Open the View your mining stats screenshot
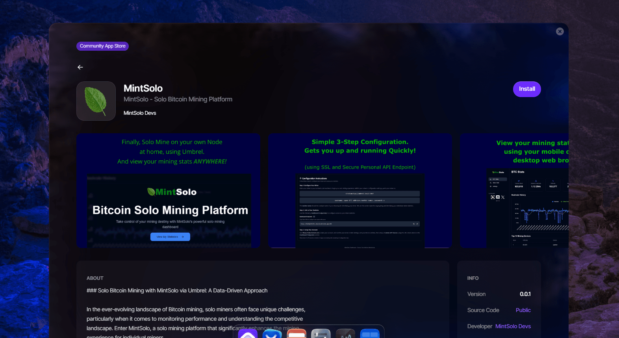Screen dimensions: 619x338 click(514, 191)
